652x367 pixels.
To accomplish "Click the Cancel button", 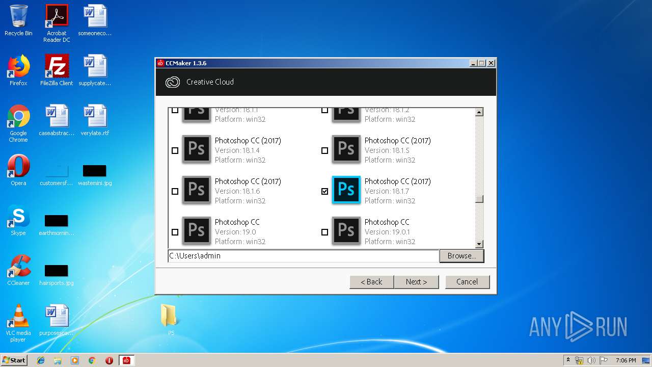I will click(467, 282).
